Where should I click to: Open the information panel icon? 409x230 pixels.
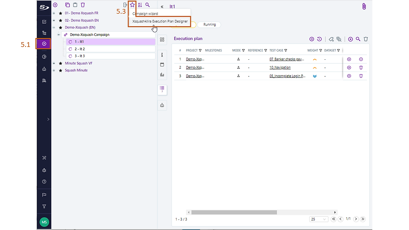pyautogui.click(x=162, y=55)
